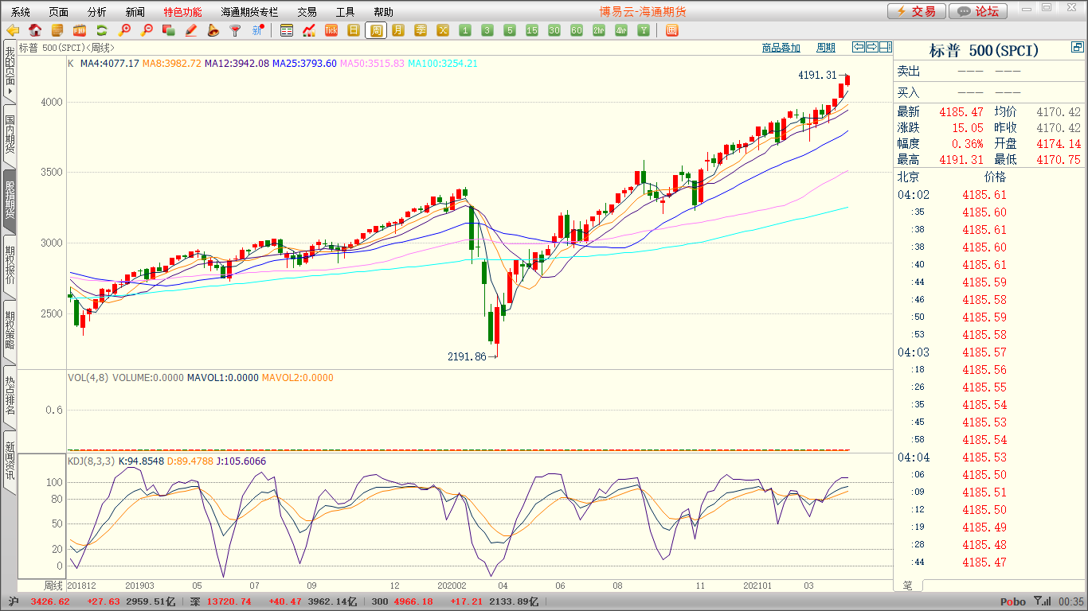Zoom out with the minus magnifier
The width and height of the screenshot is (1088, 611).
click(147, 30)
